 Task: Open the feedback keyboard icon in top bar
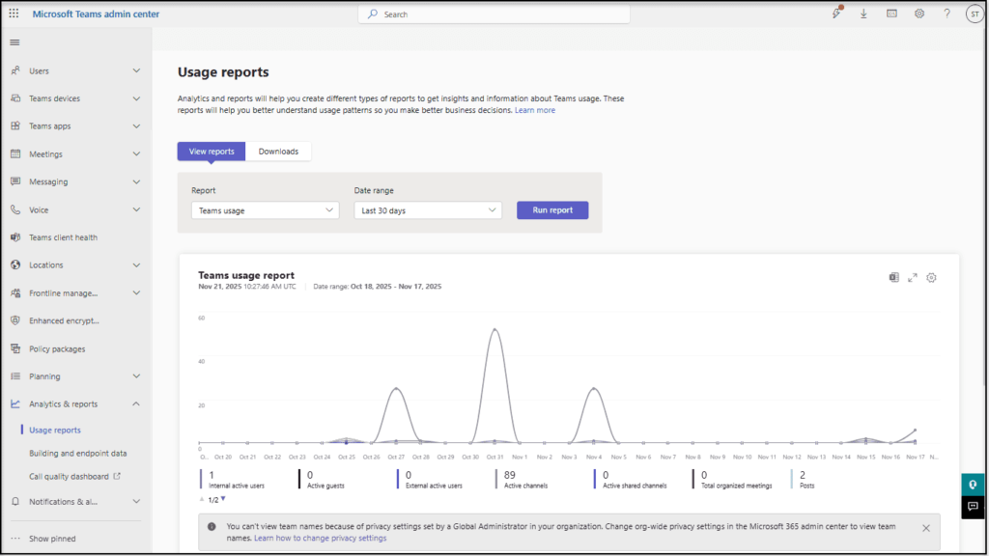[x=891, y=14]
